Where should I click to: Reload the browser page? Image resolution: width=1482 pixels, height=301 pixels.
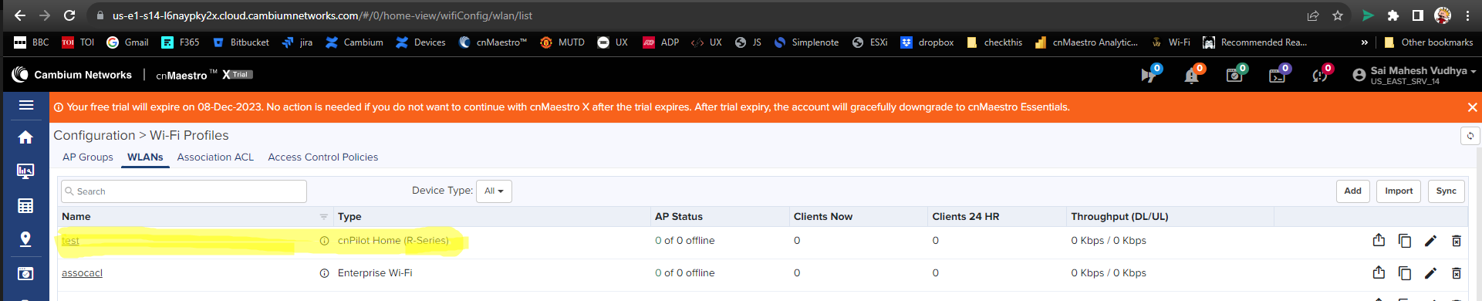[69, 15]
